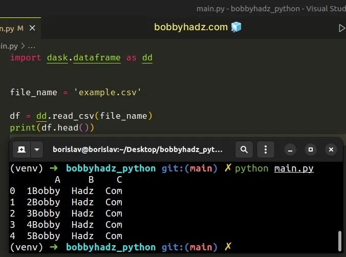Click 'file_name' variable on assignment line

34,92
